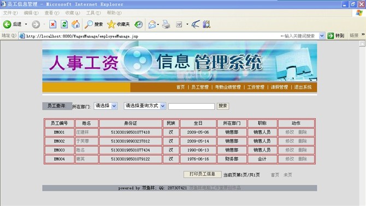Open the Mail envelope icon
Viewport: 366px width, 206px height.
(152, 24)
